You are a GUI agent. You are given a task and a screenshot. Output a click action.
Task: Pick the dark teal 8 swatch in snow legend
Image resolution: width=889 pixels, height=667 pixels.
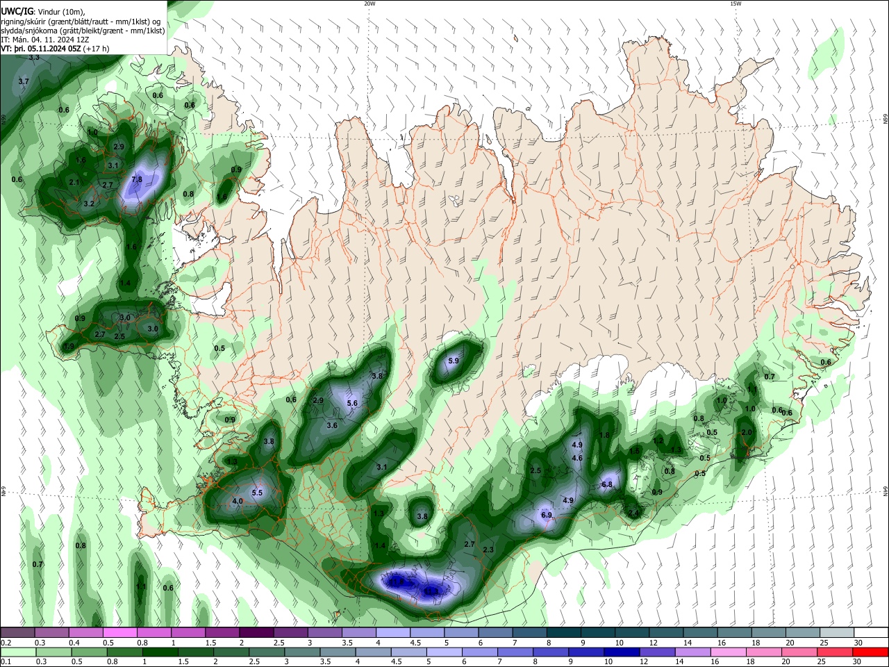[563, 632]
